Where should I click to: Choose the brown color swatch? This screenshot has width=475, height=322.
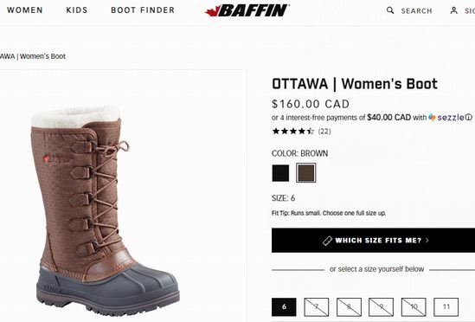coord(306,173)
